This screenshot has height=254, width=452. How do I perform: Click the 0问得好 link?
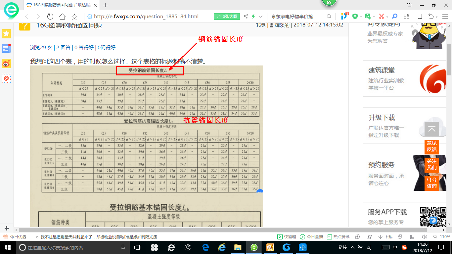click(107, 47)
